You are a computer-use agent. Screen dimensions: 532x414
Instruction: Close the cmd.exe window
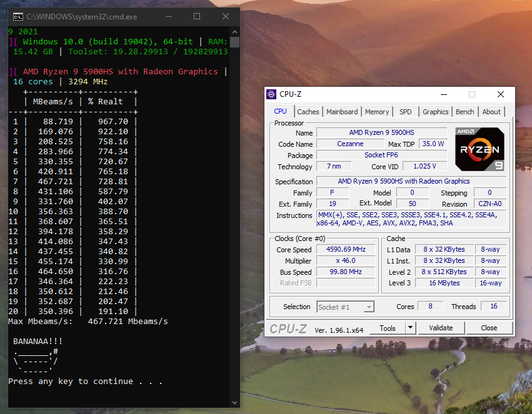226,17
